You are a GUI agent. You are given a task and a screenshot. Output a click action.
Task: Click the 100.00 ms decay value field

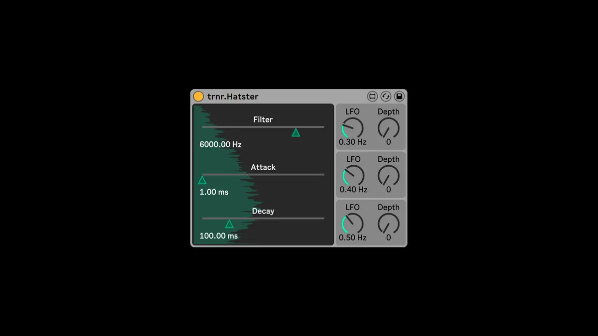click(x=218, y=236)
